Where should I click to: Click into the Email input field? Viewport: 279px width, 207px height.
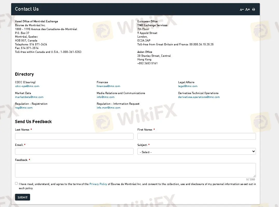[x=74, y=151]
